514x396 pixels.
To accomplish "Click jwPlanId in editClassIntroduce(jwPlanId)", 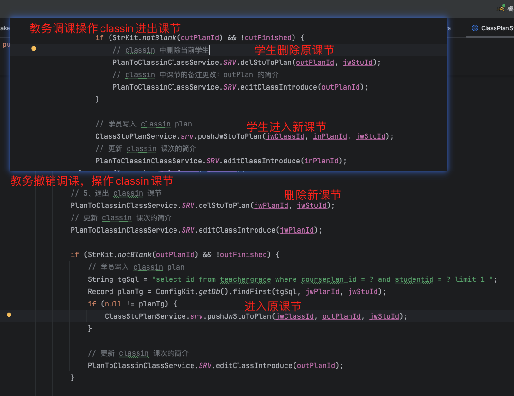I will tap(297, 230).
